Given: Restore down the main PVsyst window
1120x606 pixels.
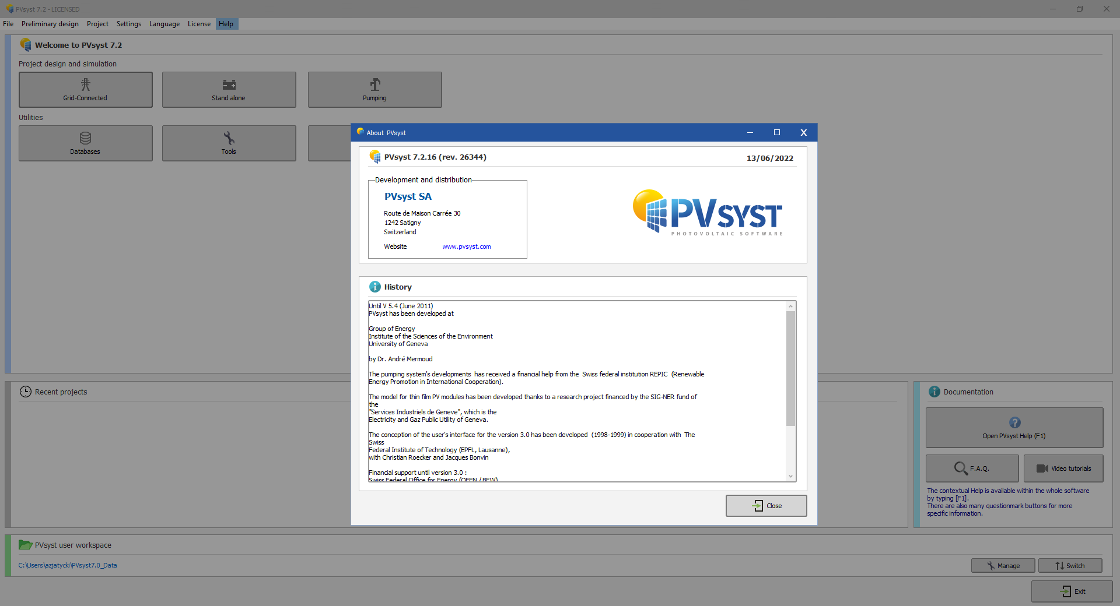Looking at the screenshot, I should click(x=1080, y=9).
